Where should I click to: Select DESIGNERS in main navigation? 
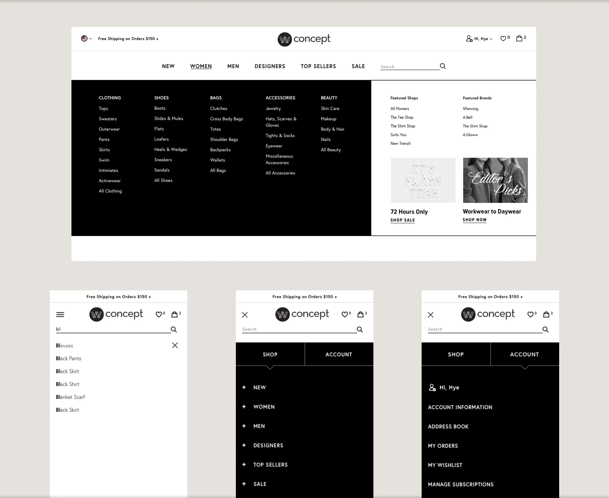270,66
